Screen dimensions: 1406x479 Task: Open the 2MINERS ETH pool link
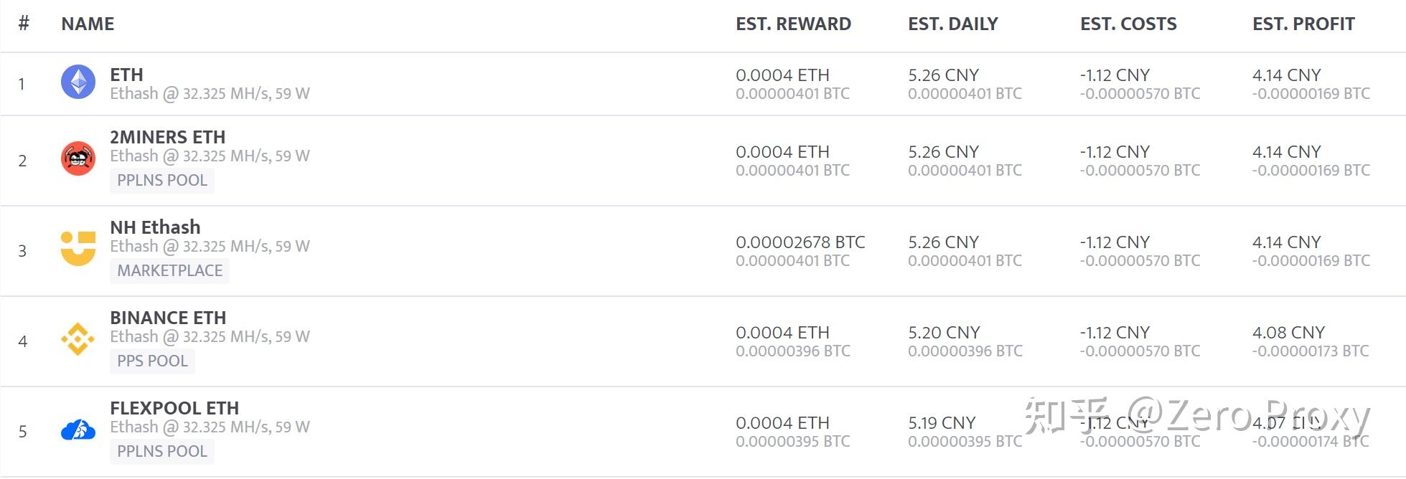(x=167, y=137)
